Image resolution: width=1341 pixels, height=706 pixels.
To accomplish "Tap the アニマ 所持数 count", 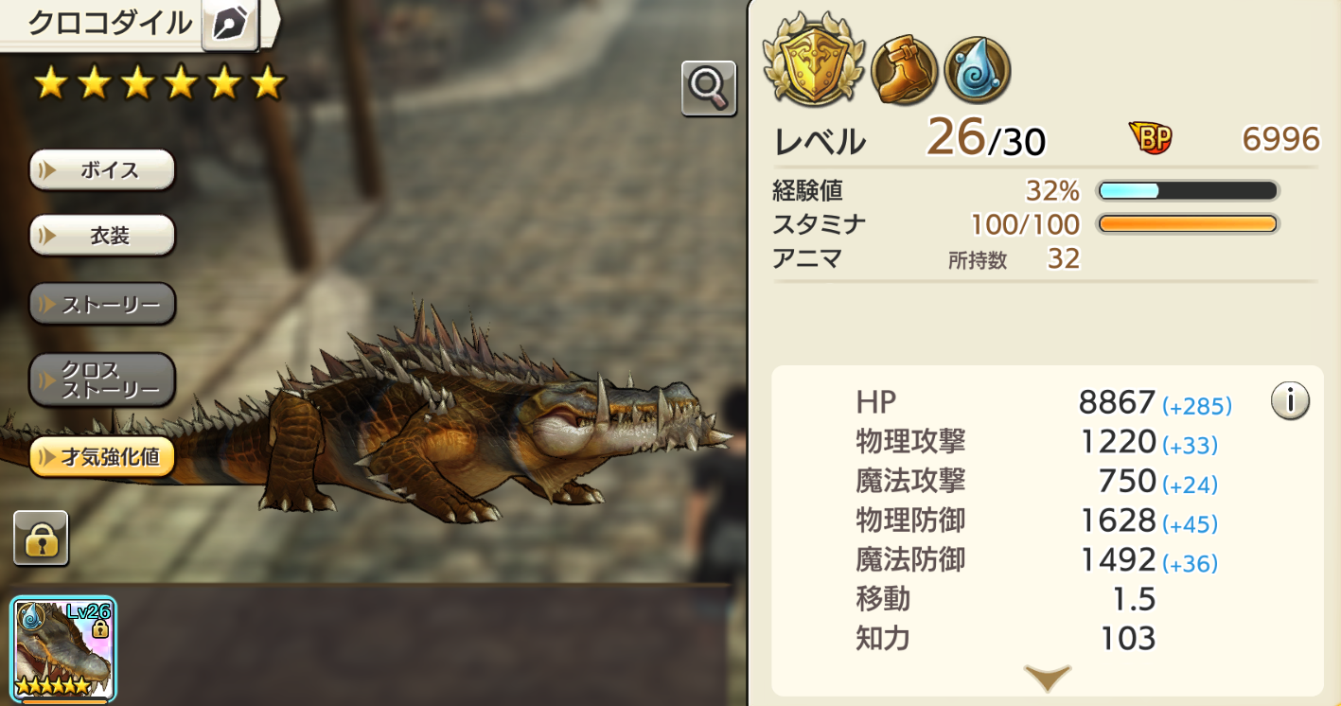I will (x=1064, y=258).
